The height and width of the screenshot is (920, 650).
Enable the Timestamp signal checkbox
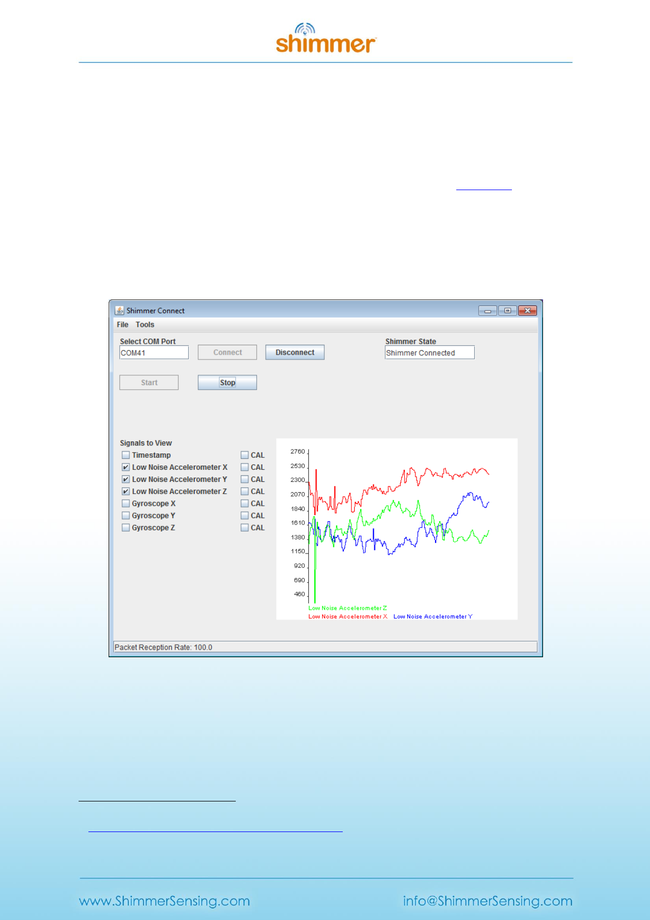[126, 455]
